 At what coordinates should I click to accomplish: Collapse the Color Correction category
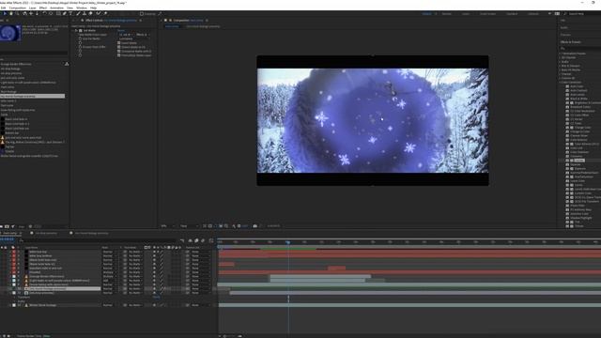pos(561,82)
